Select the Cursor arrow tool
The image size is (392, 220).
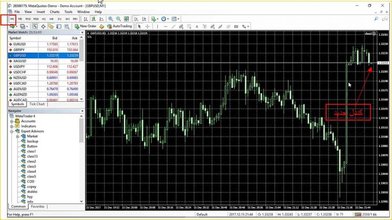[139, 26]
